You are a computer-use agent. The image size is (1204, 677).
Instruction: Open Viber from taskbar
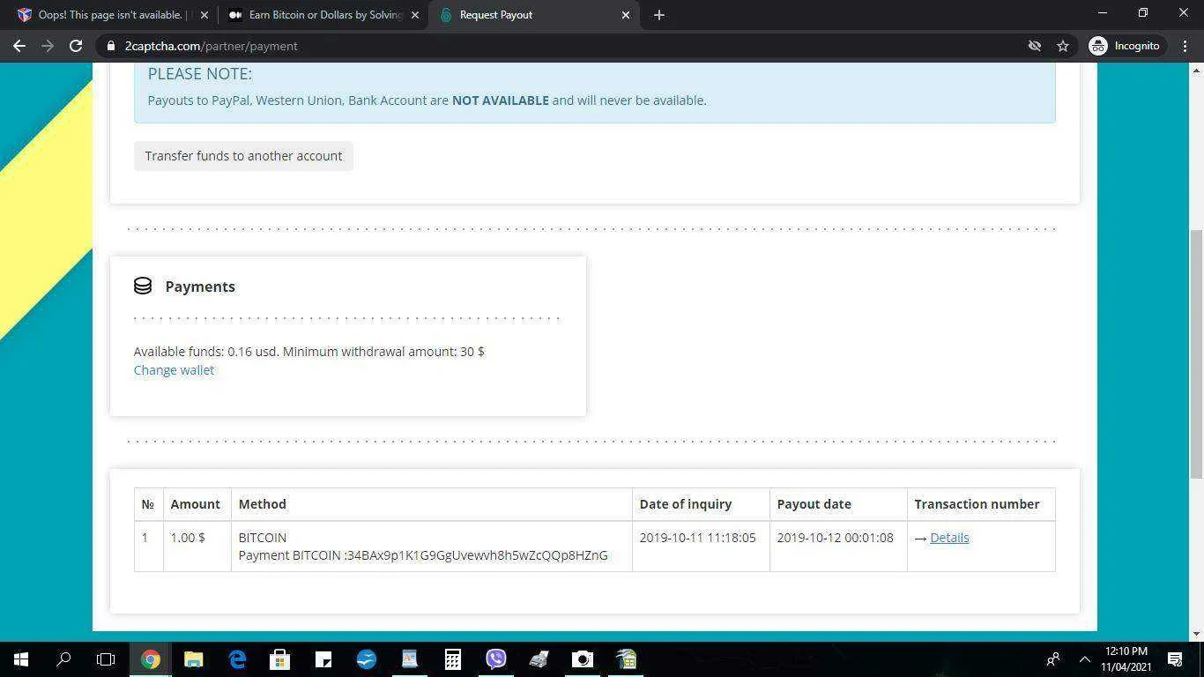[x=496, y=659]
